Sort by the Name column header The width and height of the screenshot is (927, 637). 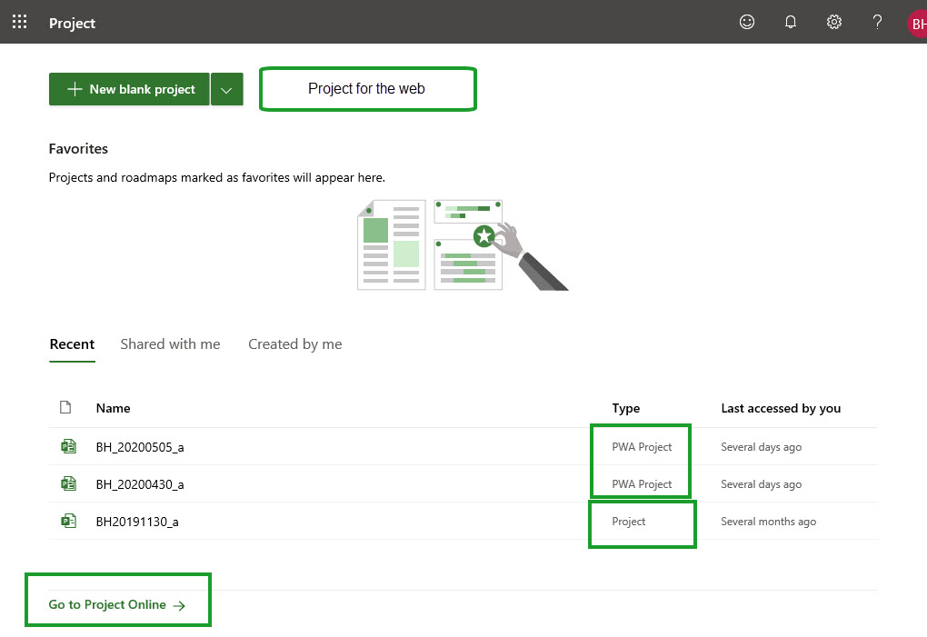pyautogui.click(x=113, y=408)
